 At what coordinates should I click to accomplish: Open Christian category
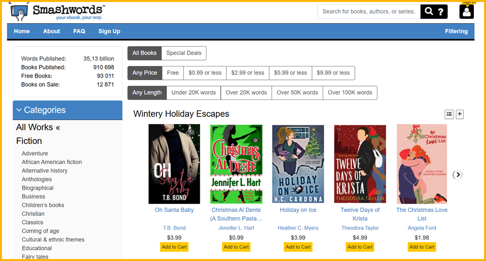pos(33,214)
